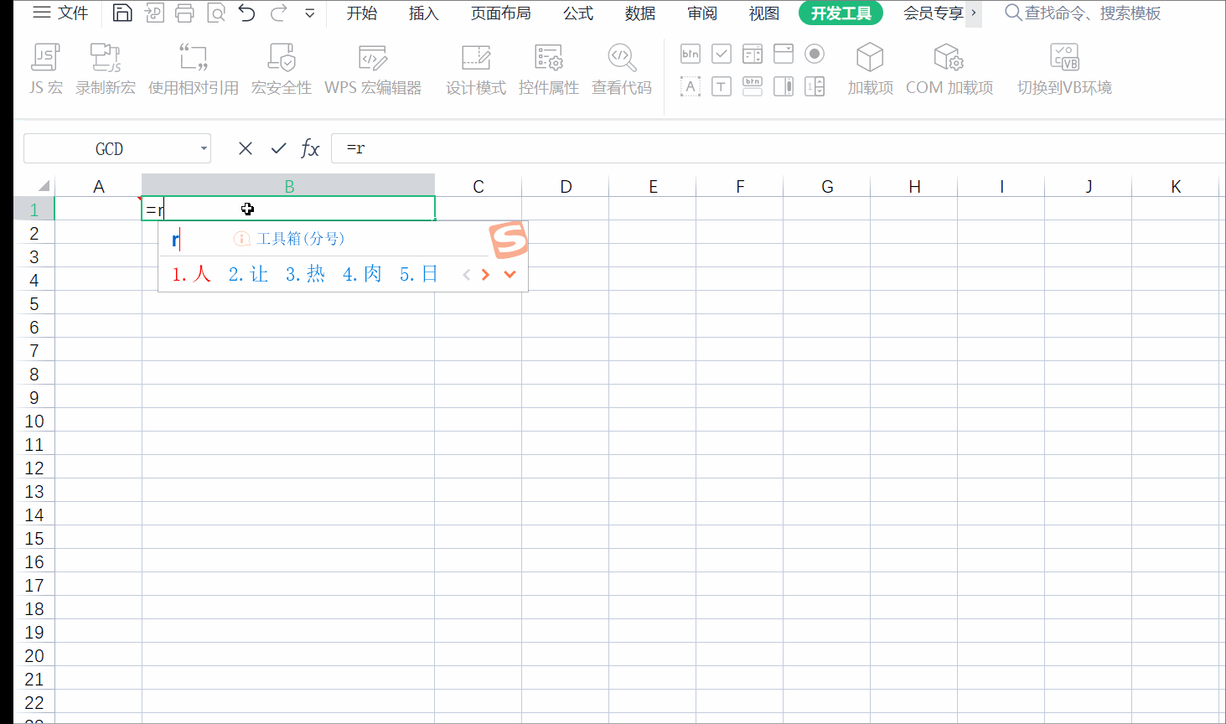Open the 文件 menu
This screenshot has height=724, width=1226.
click(60, 13)
